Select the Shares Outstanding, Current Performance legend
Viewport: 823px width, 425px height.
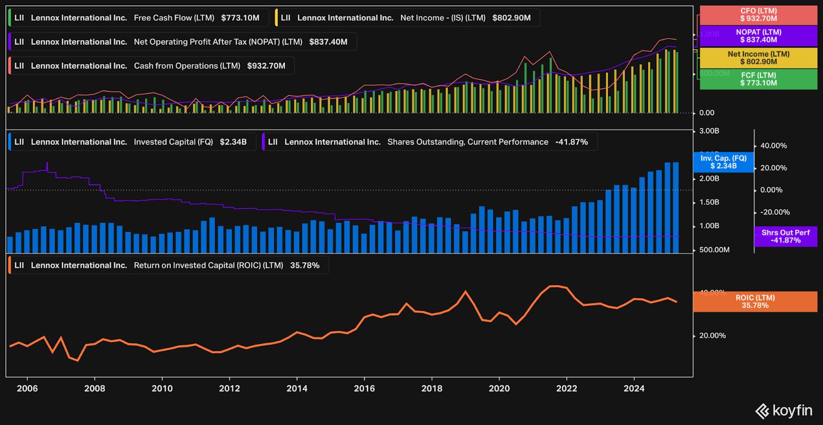[x=429, y=142]
